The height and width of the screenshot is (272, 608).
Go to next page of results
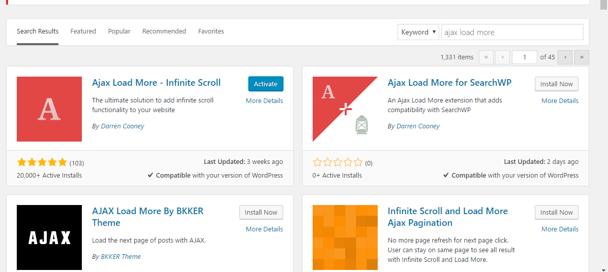(565, 57)
